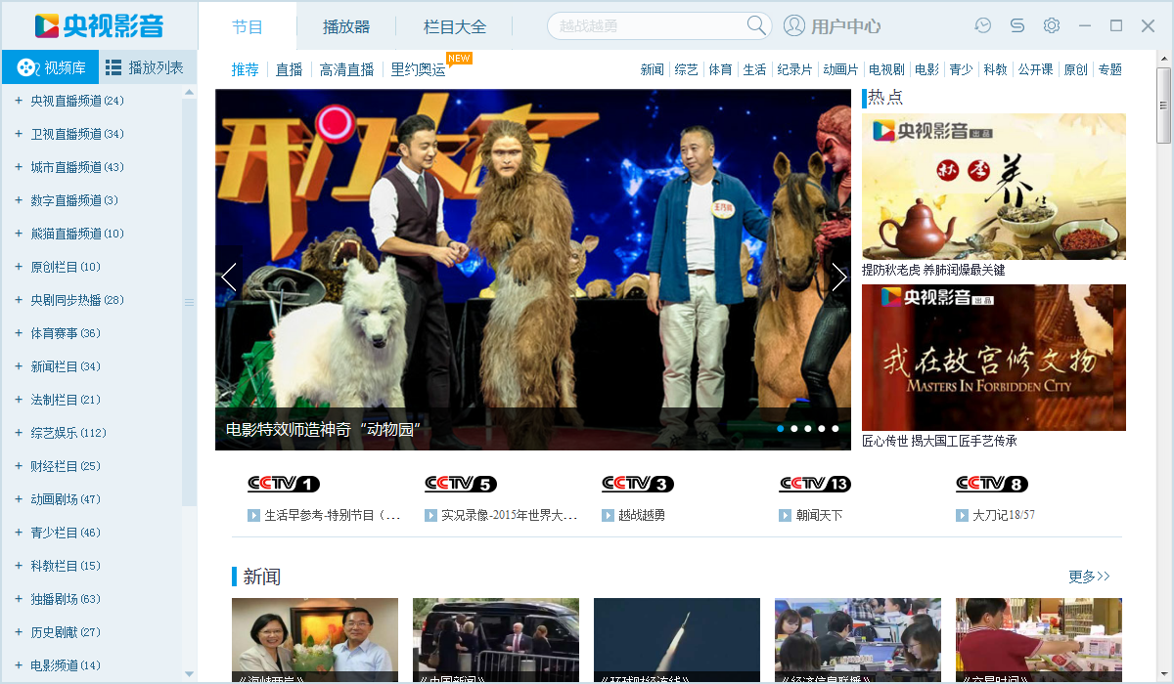1174x684 pixels.
Task: Switch to 视频库 video library view
Action: click(51, 67)
